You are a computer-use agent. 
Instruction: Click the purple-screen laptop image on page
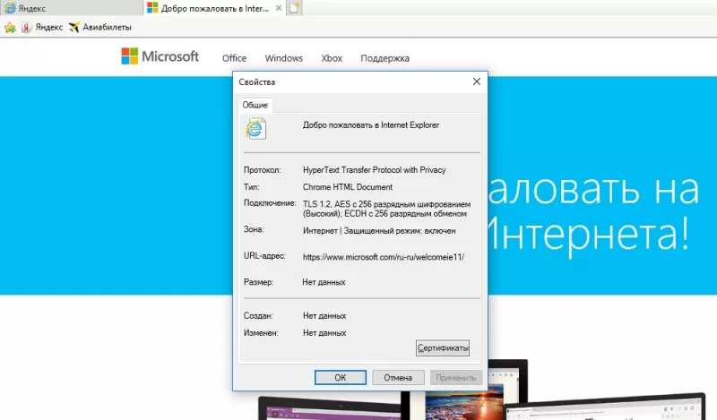pyautogui.click(x=332, y=409)
